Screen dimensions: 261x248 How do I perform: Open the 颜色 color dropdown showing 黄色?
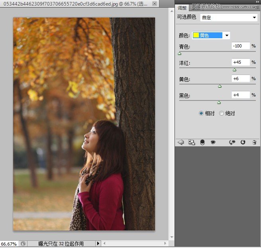tap(211, 35)
